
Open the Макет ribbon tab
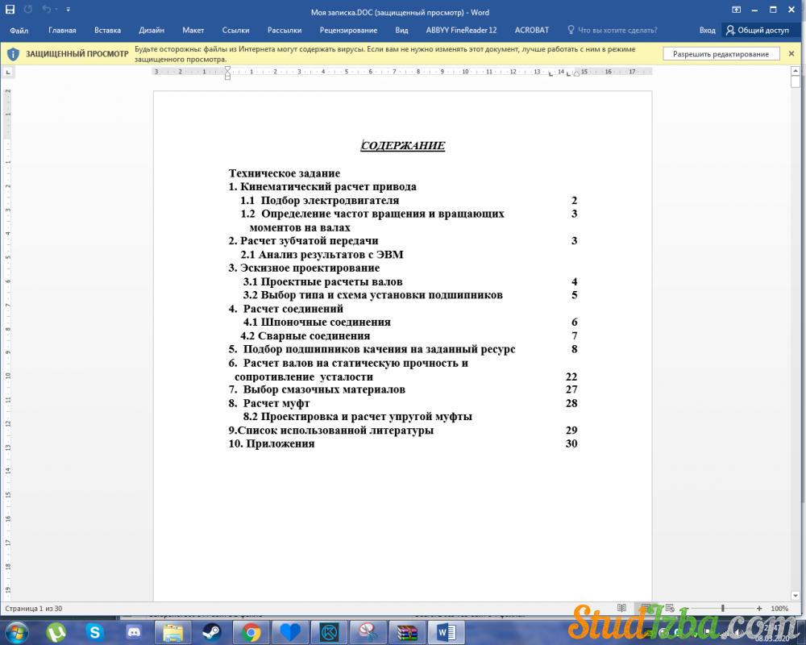coord(193,31)
